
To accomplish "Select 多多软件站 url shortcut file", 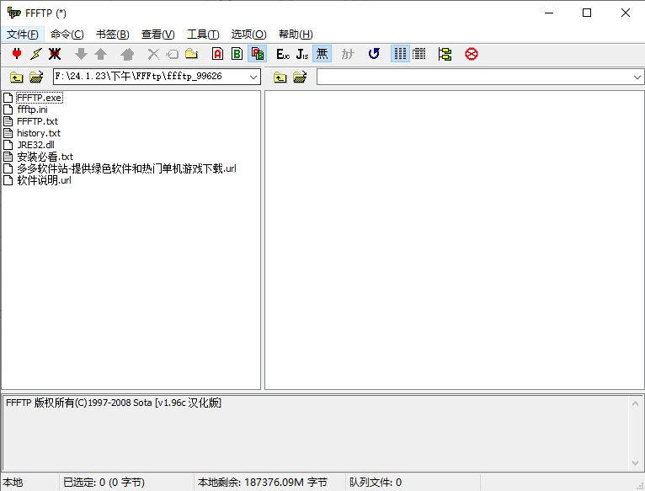I will click(126, 168).
